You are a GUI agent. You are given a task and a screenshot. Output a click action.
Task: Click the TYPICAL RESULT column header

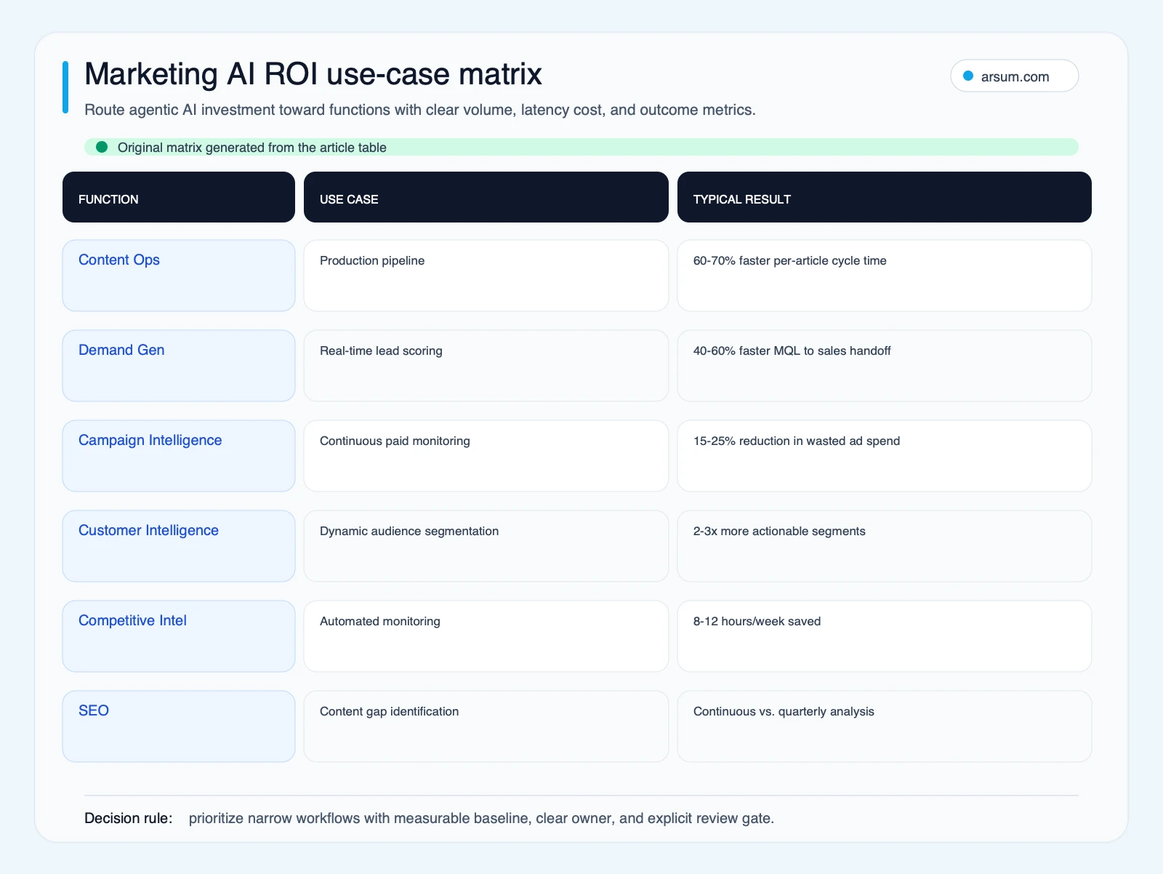pyautogui.click(x=885, y=197)
